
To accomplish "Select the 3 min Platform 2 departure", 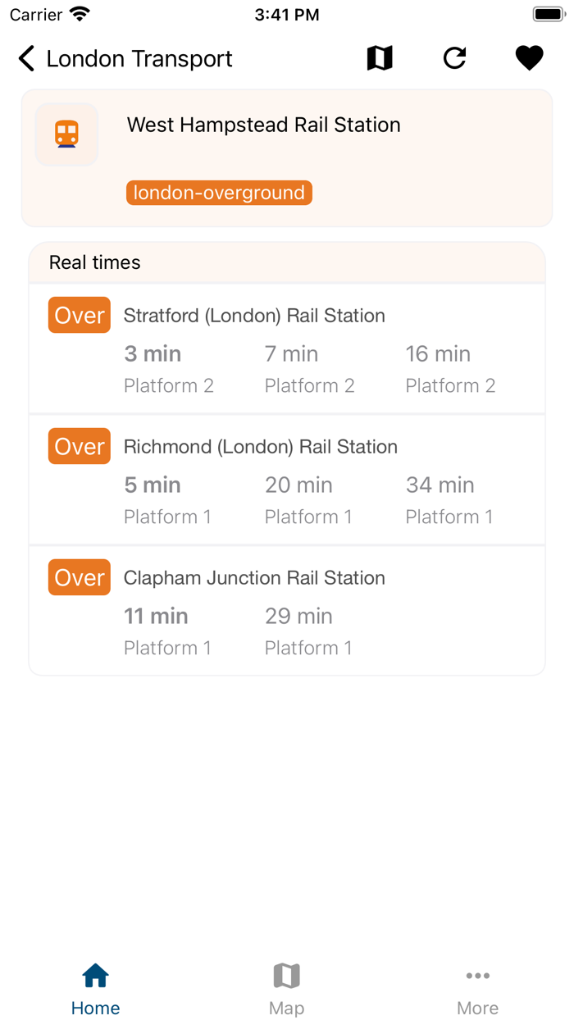I will tap(169, 369).
